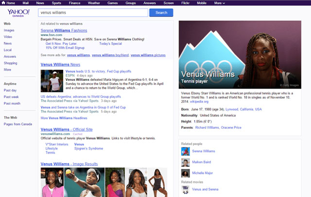Click Serena Williams related person thumbnail
This screenshot has height=197, width=311.
(x=185, y=151)
